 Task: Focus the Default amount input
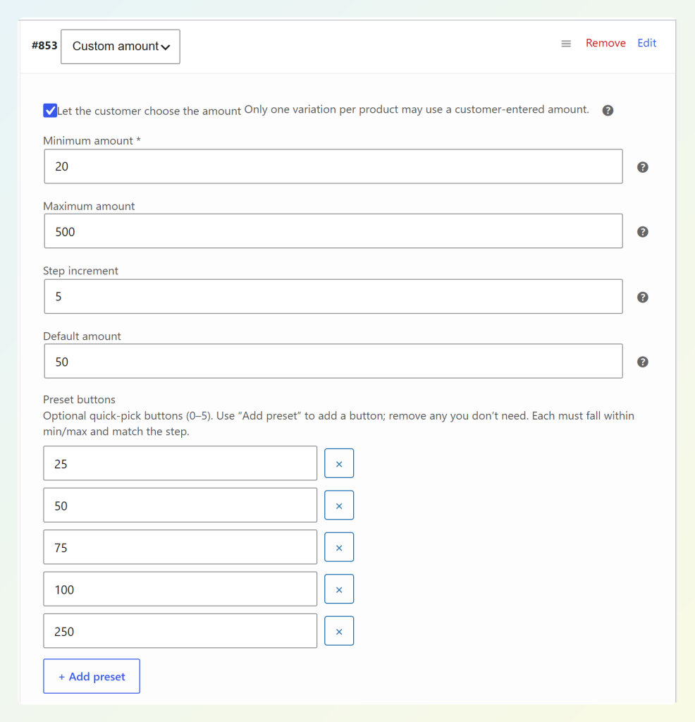coord(333,361)
